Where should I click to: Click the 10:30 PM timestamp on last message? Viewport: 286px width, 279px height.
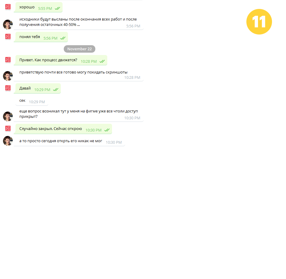(x=114, y=142)
